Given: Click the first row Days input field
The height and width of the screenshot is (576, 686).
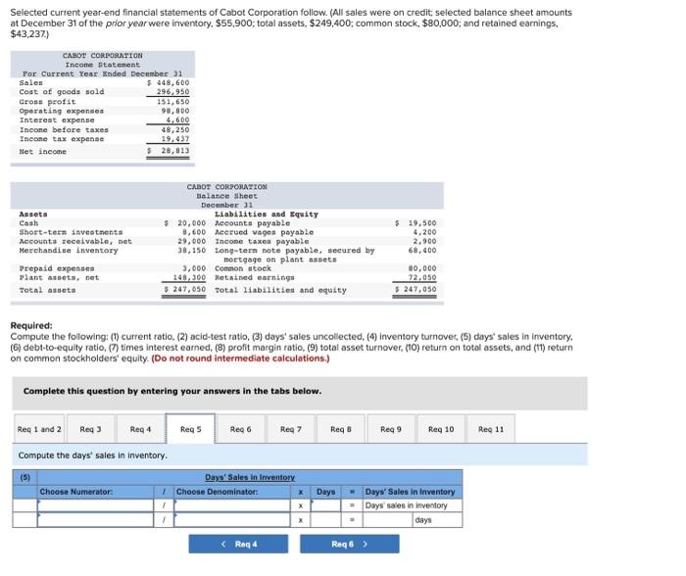Looking at the screenshot, I should tap(326, 505).
